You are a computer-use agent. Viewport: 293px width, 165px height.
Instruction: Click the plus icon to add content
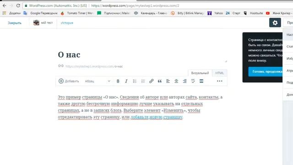(61, 81)
